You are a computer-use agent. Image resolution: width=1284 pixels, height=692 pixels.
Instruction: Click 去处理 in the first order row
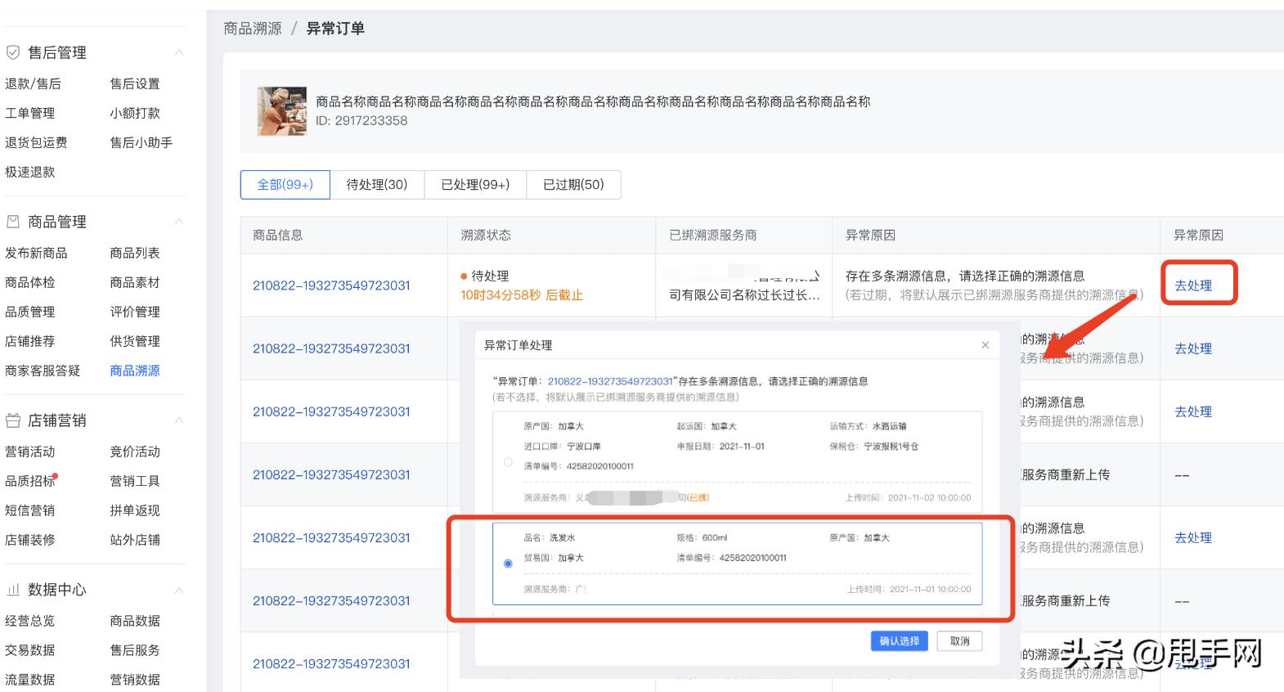pos(1193,285)
